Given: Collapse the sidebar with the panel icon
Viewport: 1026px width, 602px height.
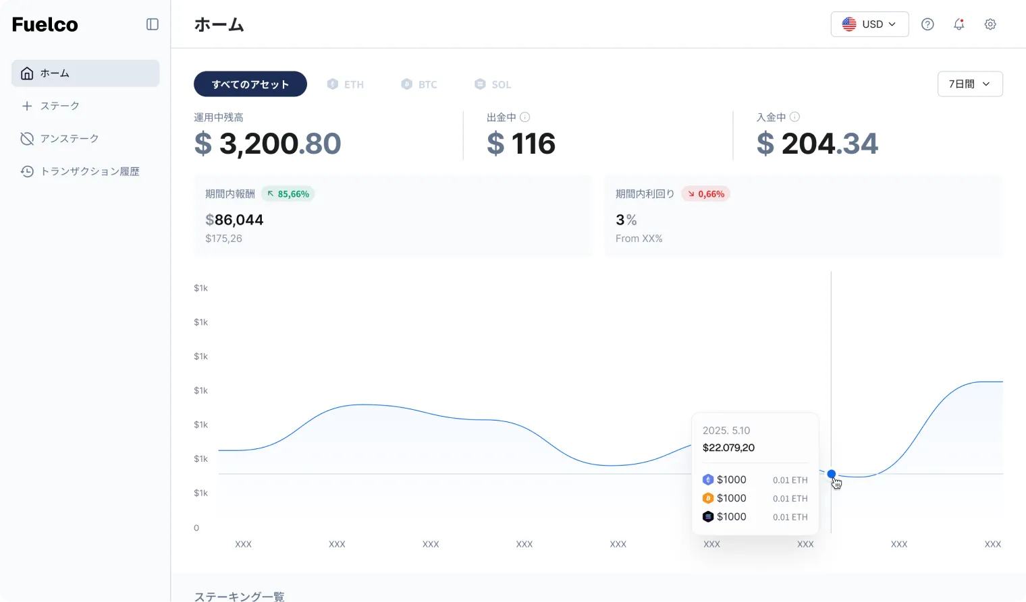Looking at the screenshot, I should point(152,24).
